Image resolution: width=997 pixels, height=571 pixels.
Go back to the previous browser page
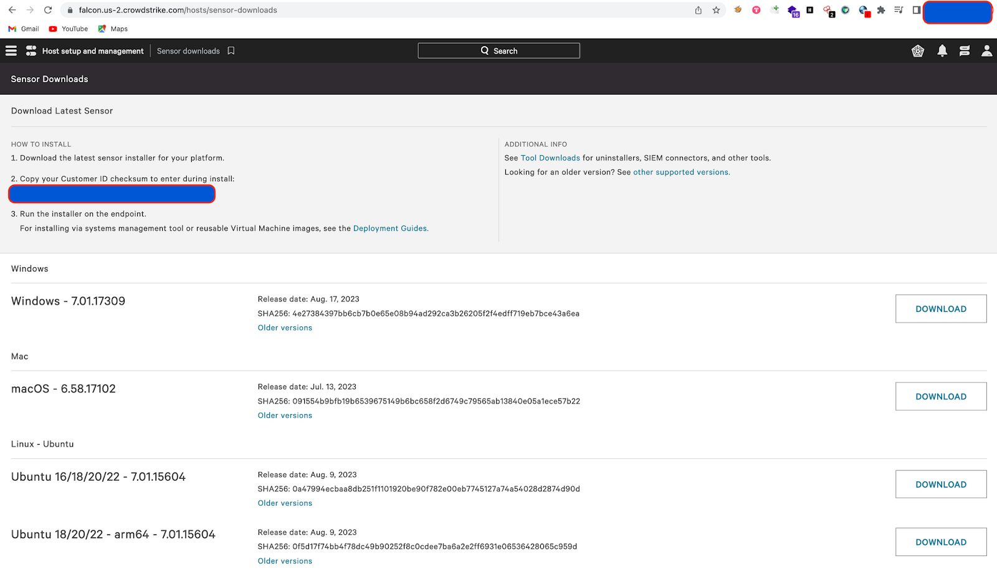tap(12, 10)
